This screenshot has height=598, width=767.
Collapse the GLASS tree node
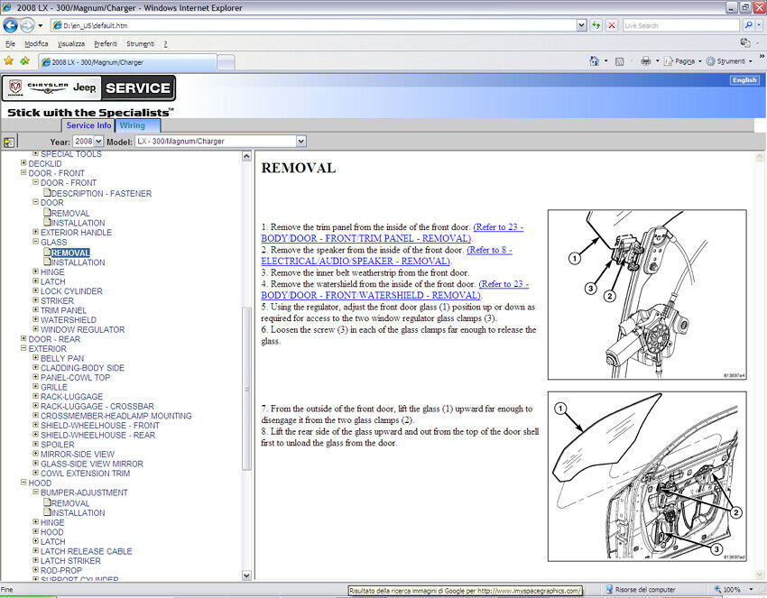click(35, 243)
